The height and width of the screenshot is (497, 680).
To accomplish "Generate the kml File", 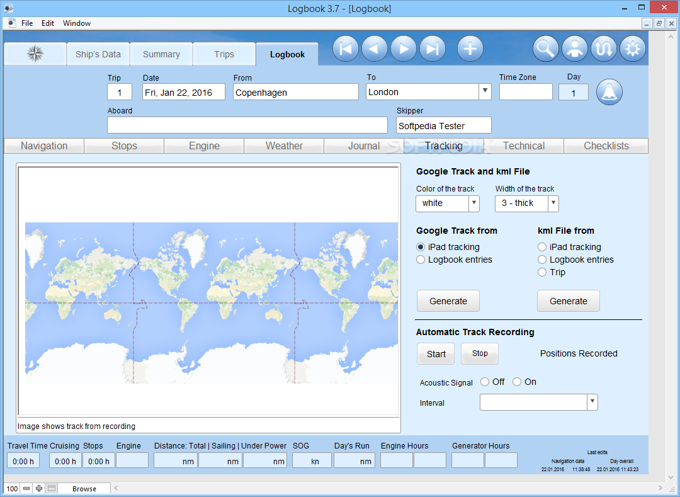I will coord(569,301).
